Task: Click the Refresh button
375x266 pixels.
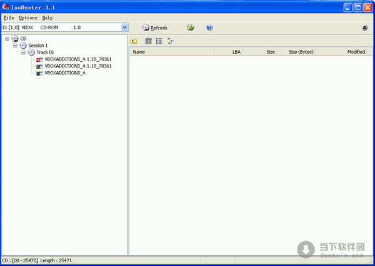Action: [x=155, y=27]
